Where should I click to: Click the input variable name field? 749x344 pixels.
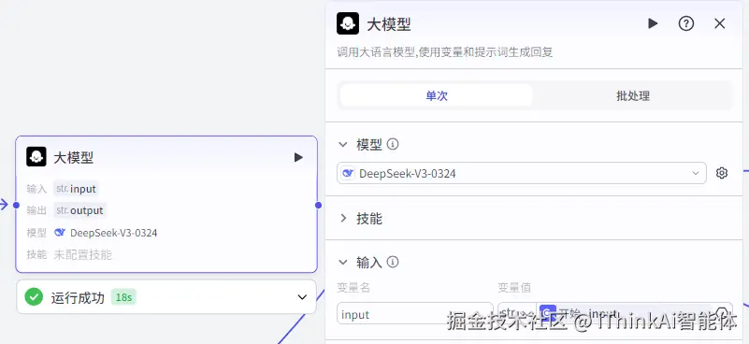414,314
